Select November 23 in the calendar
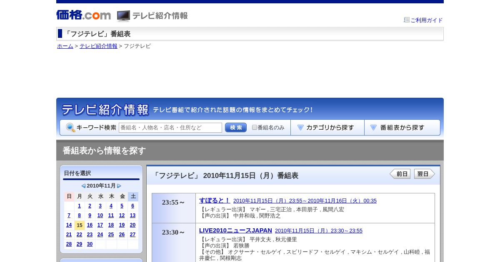This screenshot has height=262, width=500. (x=90, y=235)
